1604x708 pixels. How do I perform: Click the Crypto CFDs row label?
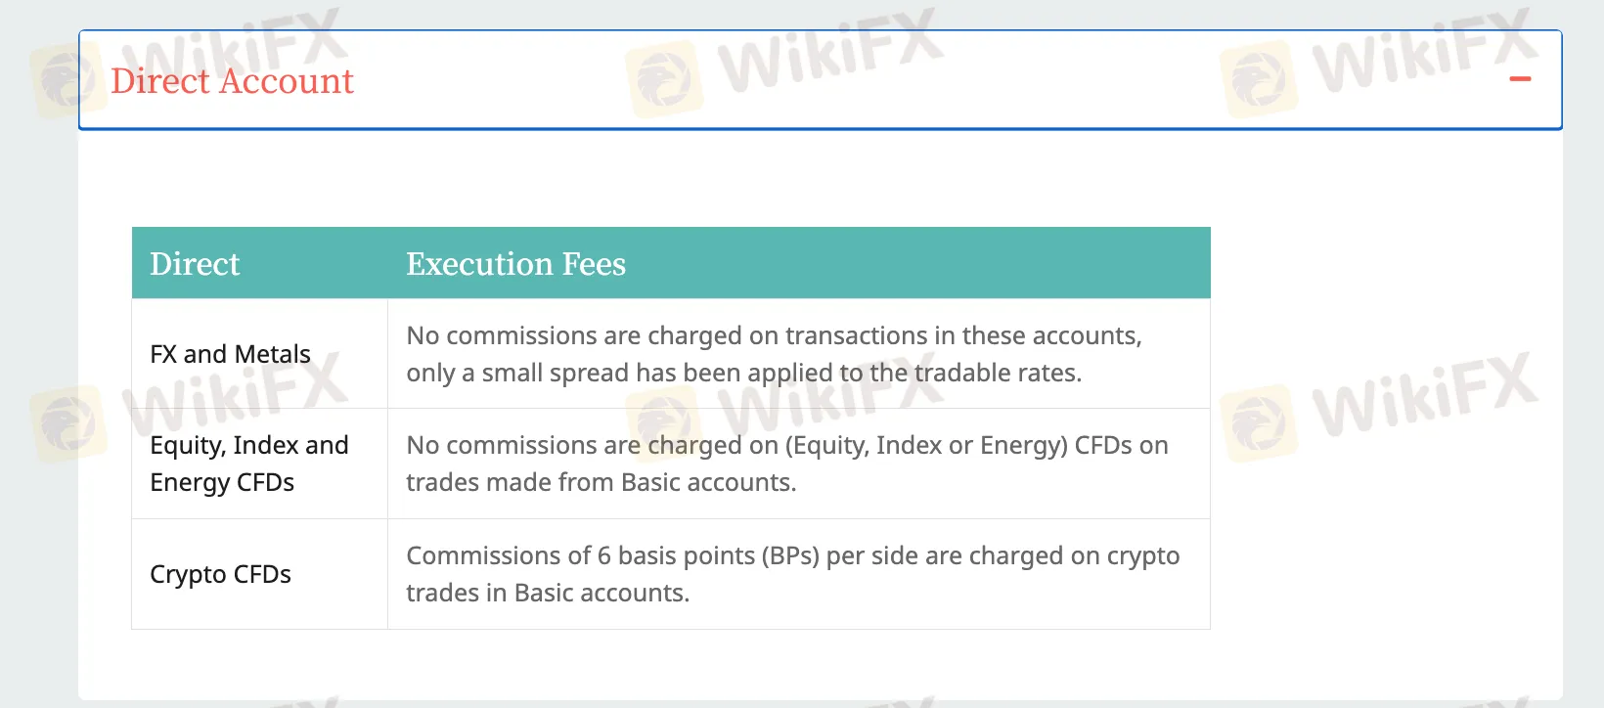point(220,574)
